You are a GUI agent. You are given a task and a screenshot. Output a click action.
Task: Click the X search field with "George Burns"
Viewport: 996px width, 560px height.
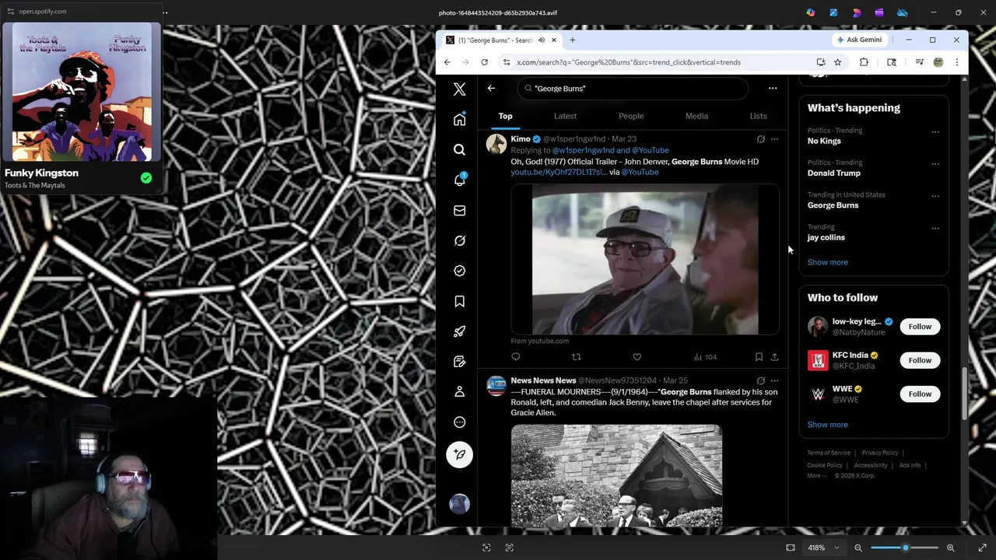click(634, 88)
